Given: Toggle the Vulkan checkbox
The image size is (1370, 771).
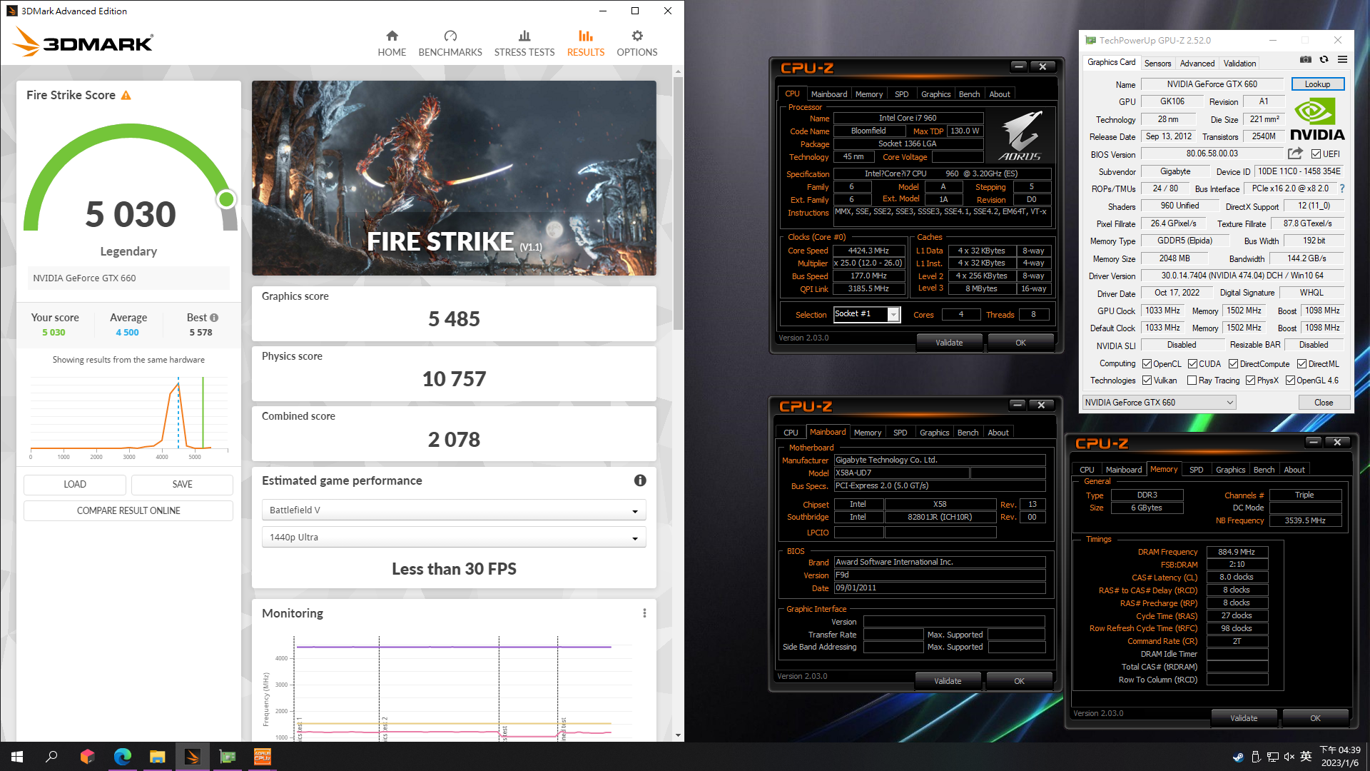Looking at the screenshot, I should click(x=1147, y=381).
